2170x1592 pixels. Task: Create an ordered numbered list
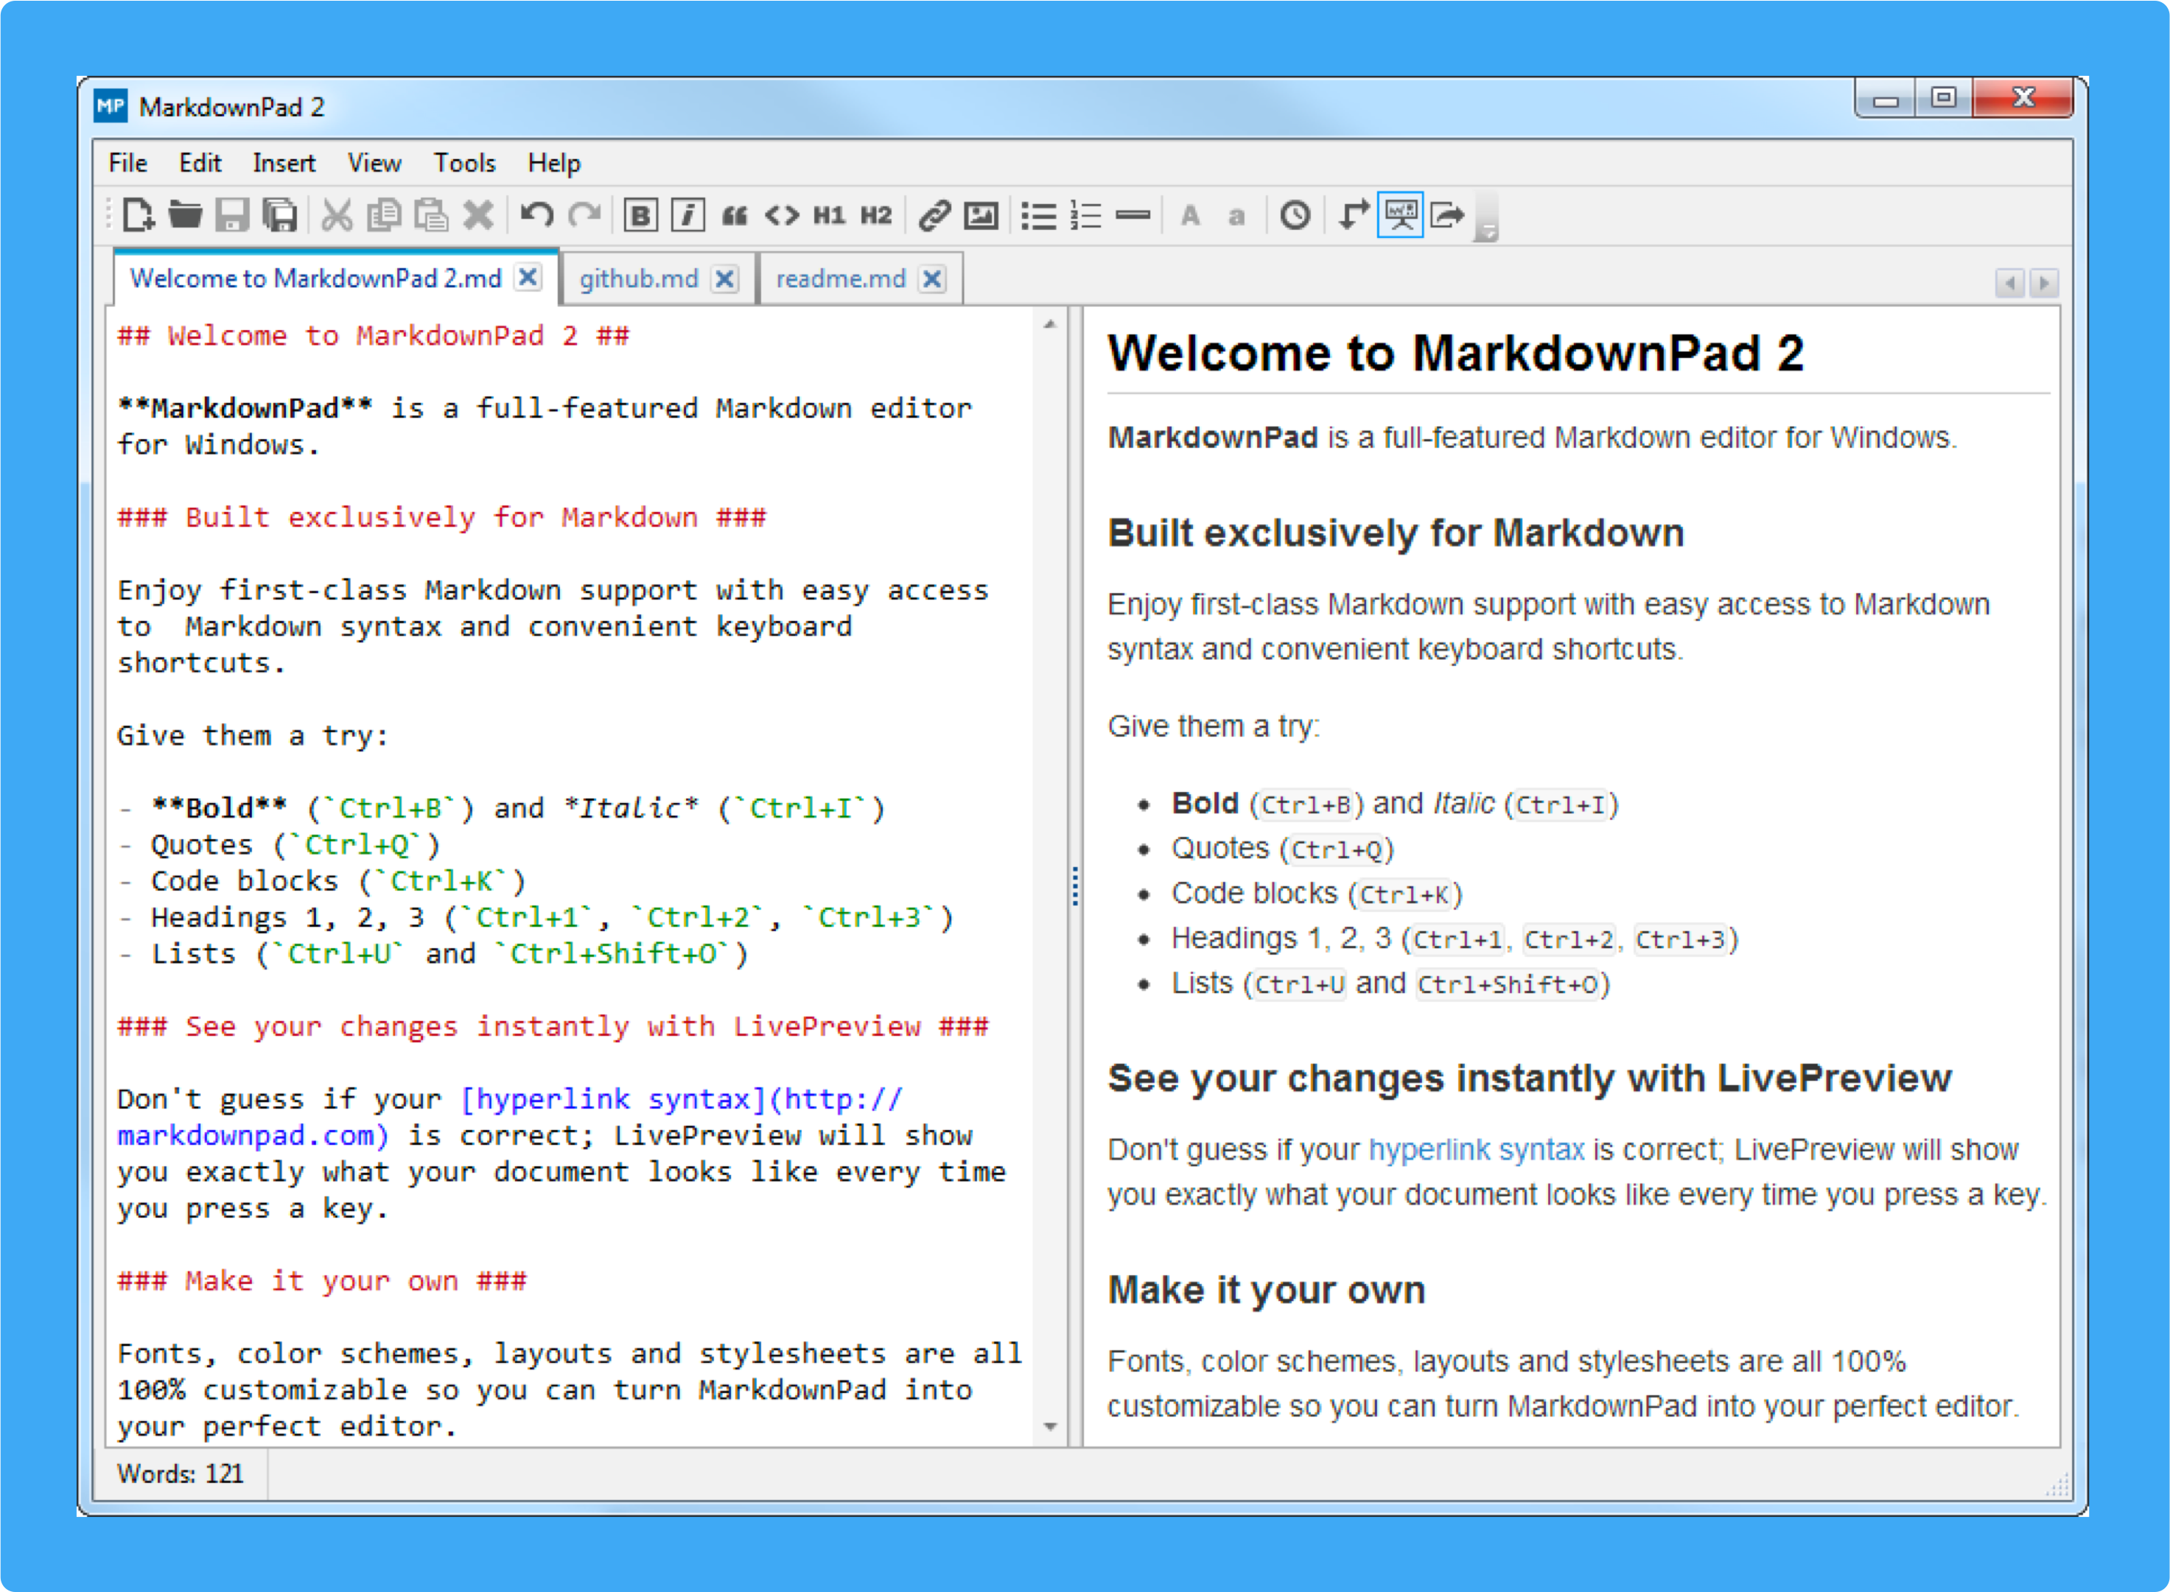1086,215
